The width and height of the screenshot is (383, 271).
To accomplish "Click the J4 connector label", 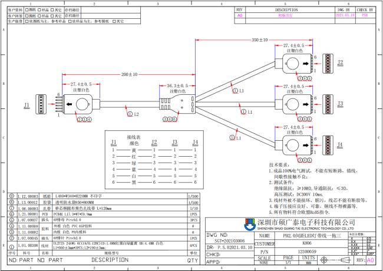I will click(340, 143).
